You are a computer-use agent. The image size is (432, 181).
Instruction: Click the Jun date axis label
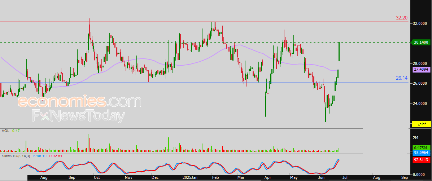[x=321, y=178]
